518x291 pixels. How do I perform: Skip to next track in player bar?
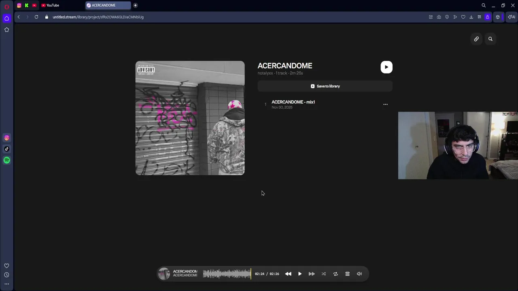click(312, 274)
